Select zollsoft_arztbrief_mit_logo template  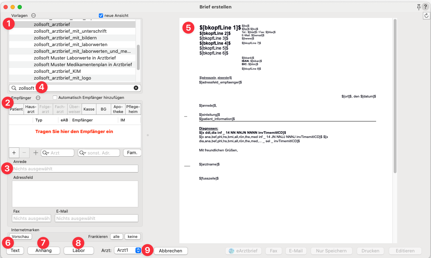point(62,78)
